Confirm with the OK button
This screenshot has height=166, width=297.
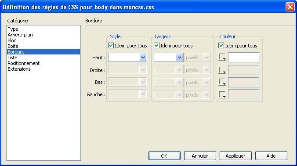(164, 156)
